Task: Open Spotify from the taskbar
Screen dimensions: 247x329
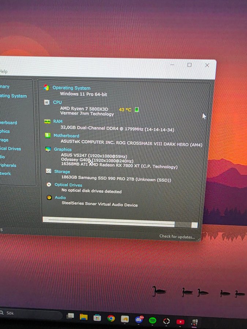Action: click(x=153, y=320)
